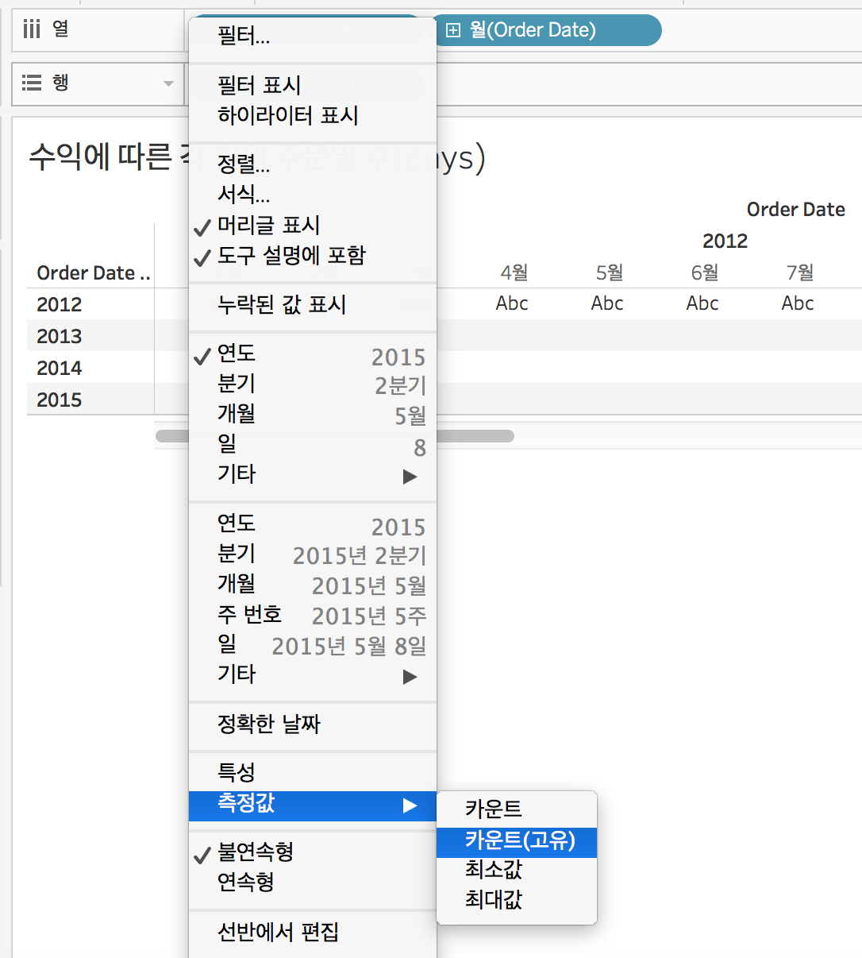Choose the lower 연도 2015 date value

(x=313, y=523)
